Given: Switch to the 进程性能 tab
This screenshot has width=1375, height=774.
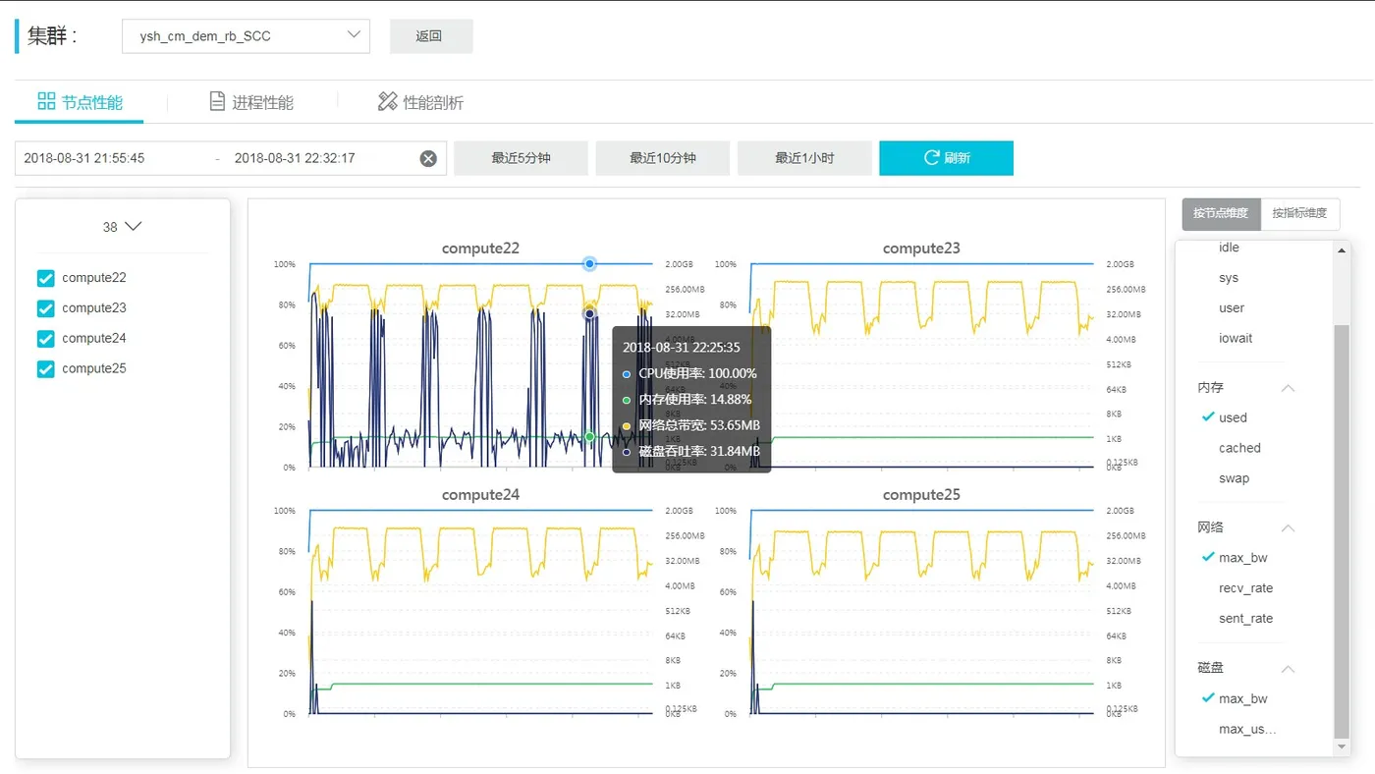Looking at the screenshot, I should (x=251, y=102).
